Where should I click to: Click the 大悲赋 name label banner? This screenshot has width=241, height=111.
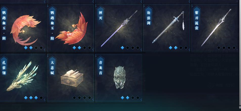52,67
